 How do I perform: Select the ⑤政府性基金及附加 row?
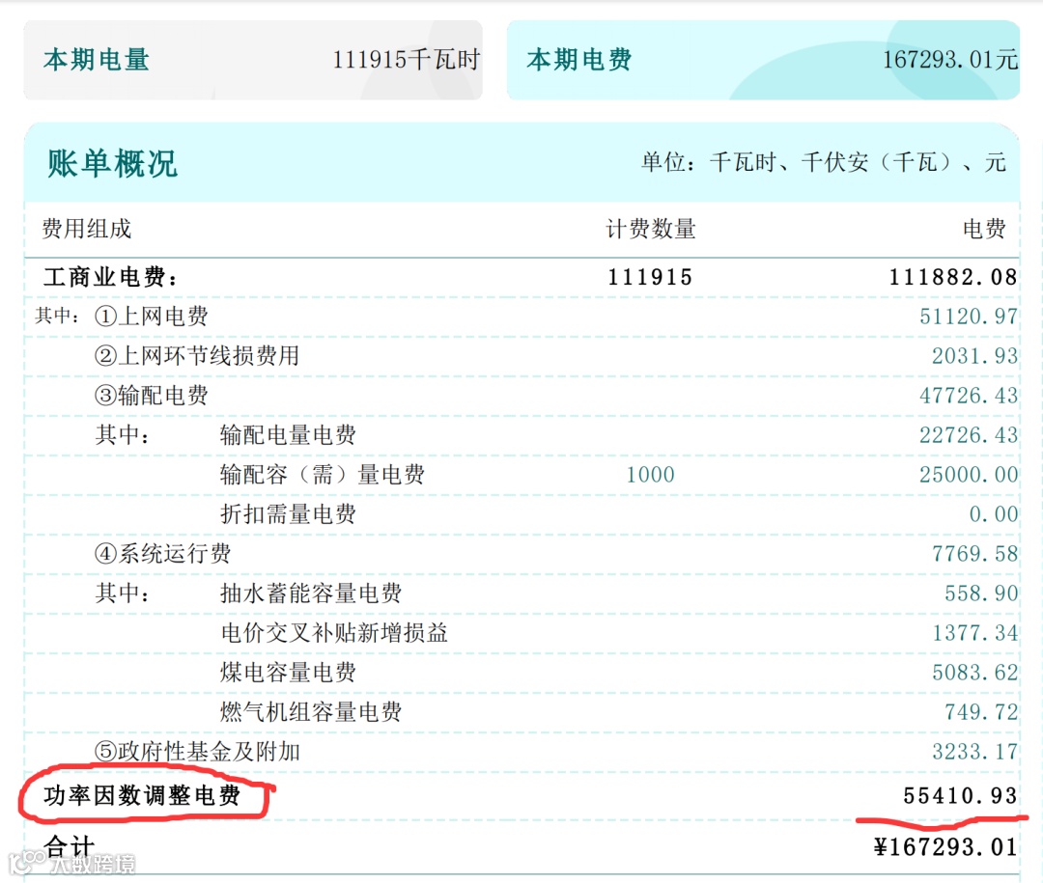(x=521, y=752)
